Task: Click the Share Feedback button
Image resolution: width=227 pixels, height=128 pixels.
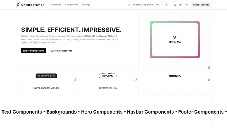Action: tap(201, 5)
